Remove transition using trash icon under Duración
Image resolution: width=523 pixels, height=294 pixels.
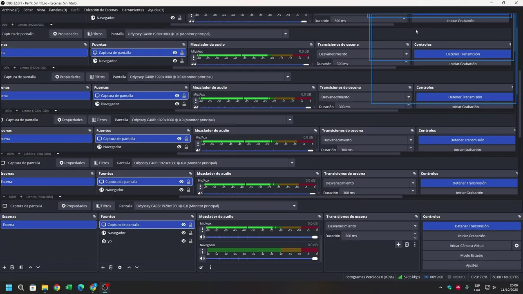pyautogui.click(x=407, y=245)
